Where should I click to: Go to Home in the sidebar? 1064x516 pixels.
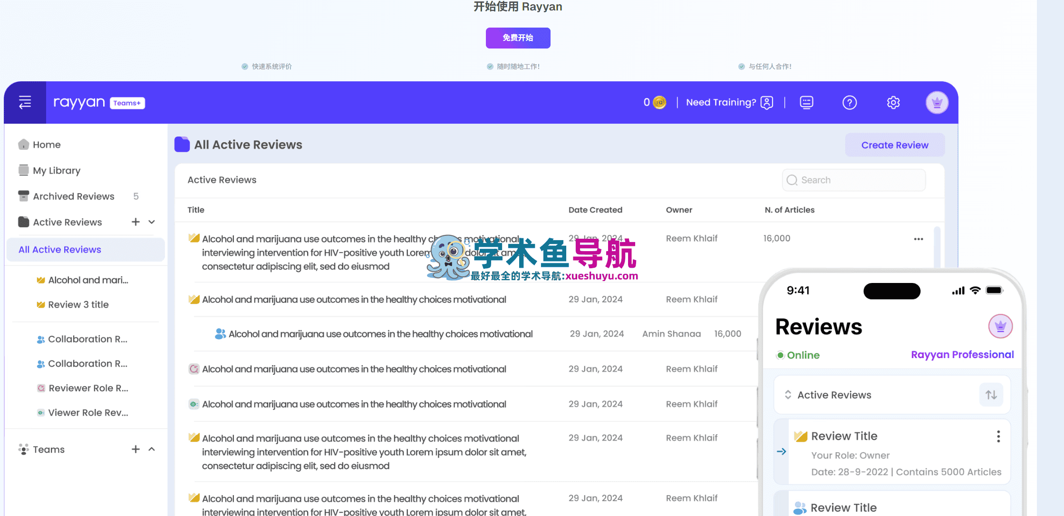pyautogui.click(x=39, y=145)
